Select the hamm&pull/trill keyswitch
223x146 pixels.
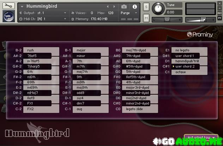pos(189,61)
